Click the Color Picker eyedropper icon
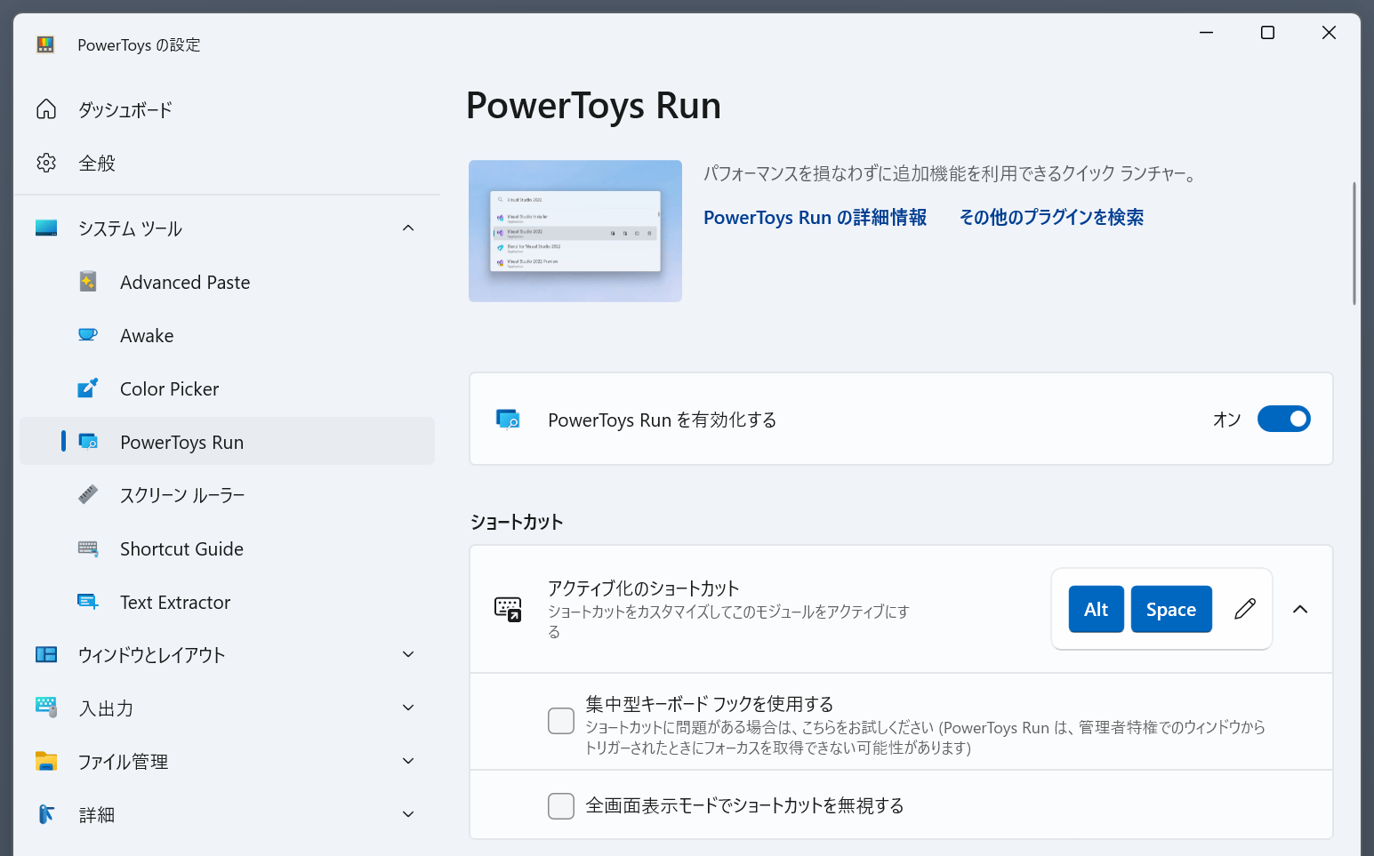This screenshot has width=1374, height=856. (88, 388)
